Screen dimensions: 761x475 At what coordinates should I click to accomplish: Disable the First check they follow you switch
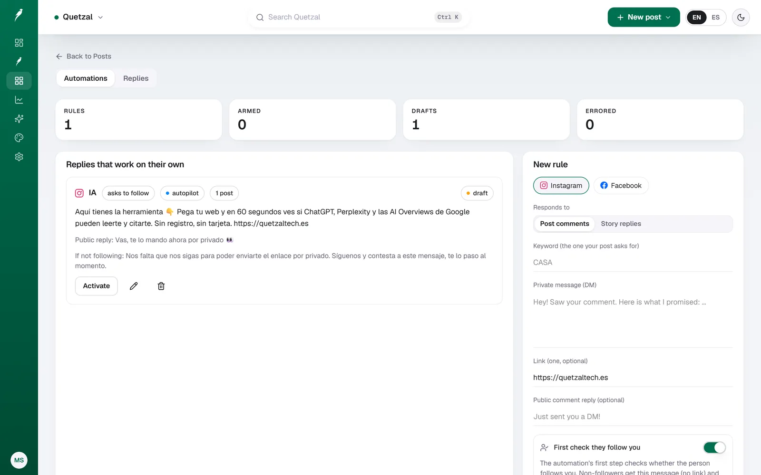click(714, 447)
